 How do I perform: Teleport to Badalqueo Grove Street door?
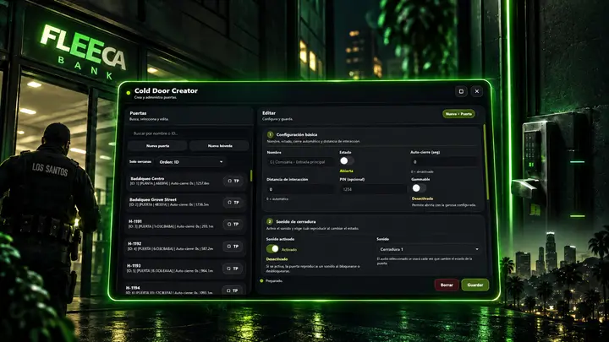233,203
